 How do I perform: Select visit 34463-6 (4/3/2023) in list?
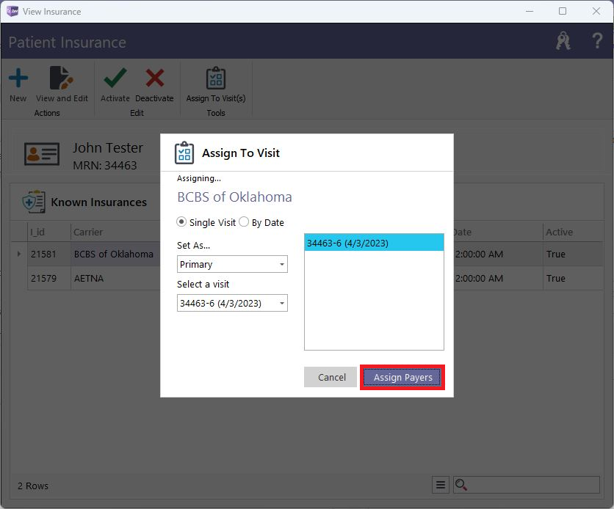[x=374, y=243]
